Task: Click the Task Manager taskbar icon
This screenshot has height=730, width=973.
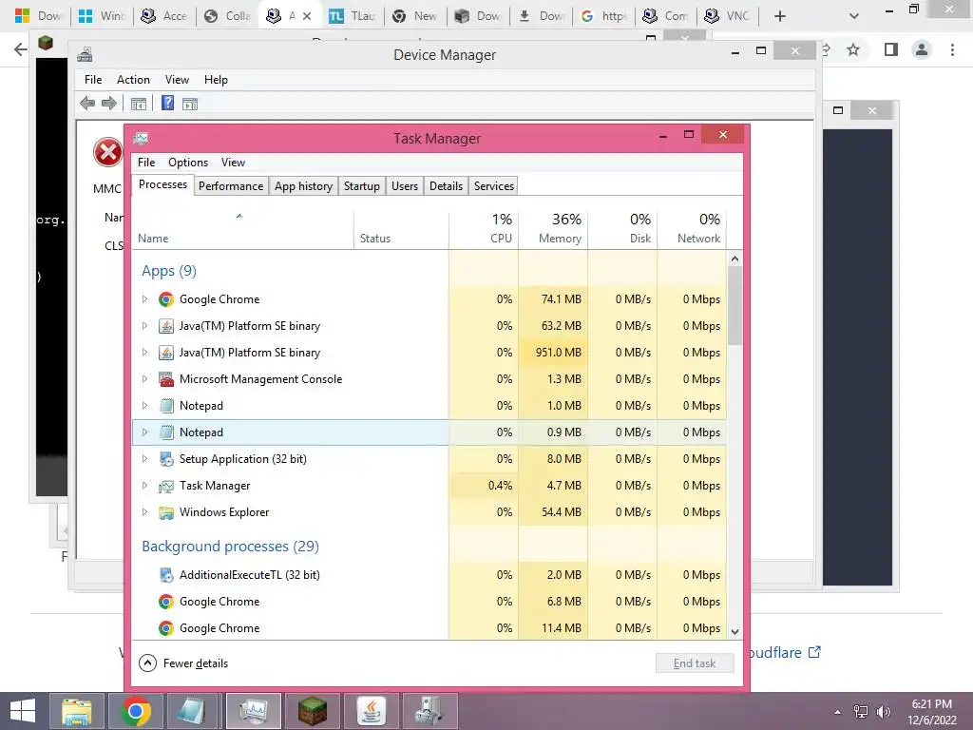Action: tap(253, 711)
